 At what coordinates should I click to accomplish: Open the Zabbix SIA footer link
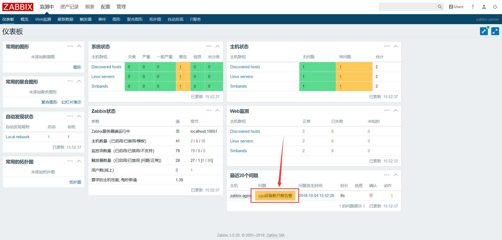click(x=276, y=235)
